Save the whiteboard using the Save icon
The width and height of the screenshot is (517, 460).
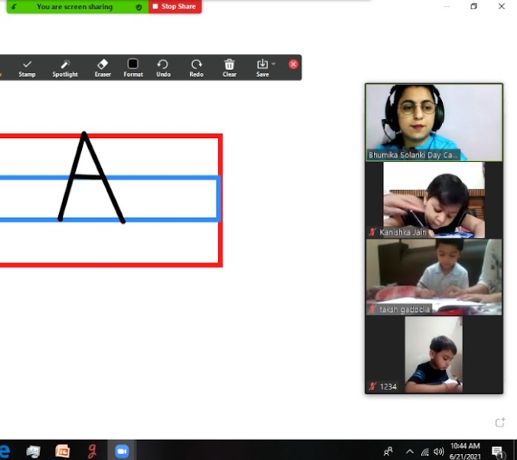(x=262, y=67)
